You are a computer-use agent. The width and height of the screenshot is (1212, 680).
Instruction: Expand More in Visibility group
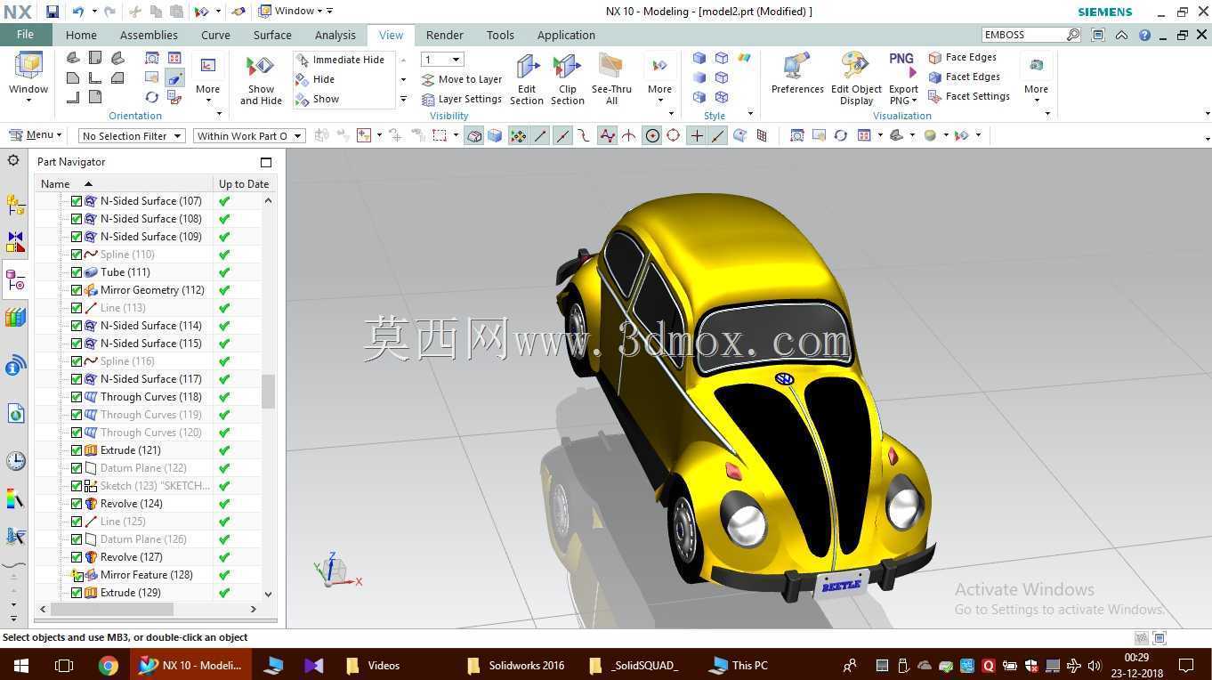click(659, 78)
